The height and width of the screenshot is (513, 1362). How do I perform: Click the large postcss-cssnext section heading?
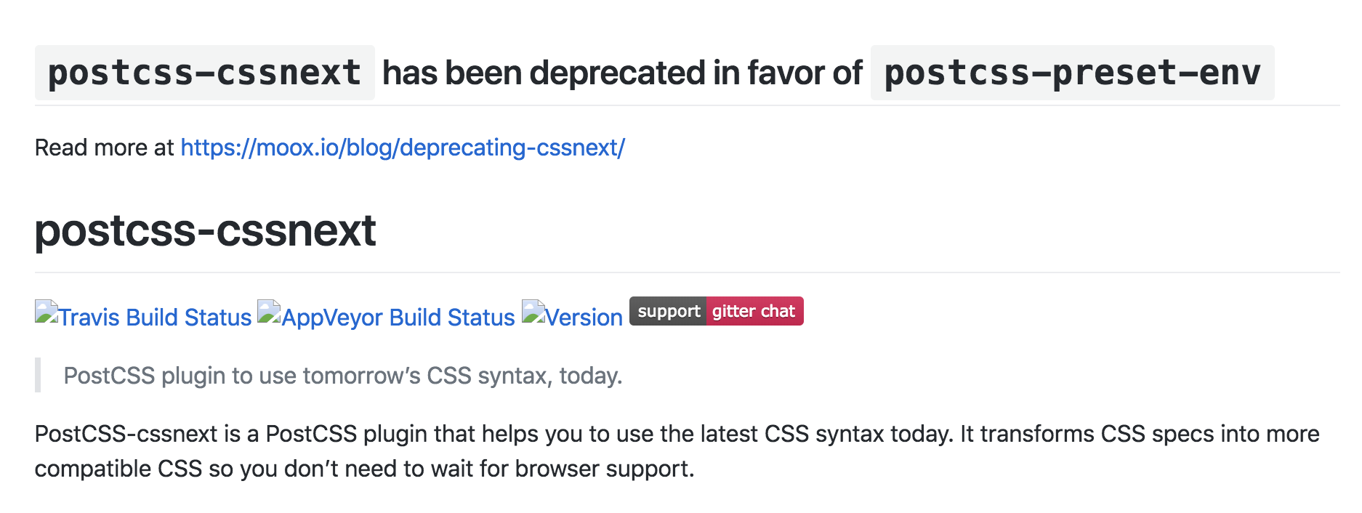205,230
